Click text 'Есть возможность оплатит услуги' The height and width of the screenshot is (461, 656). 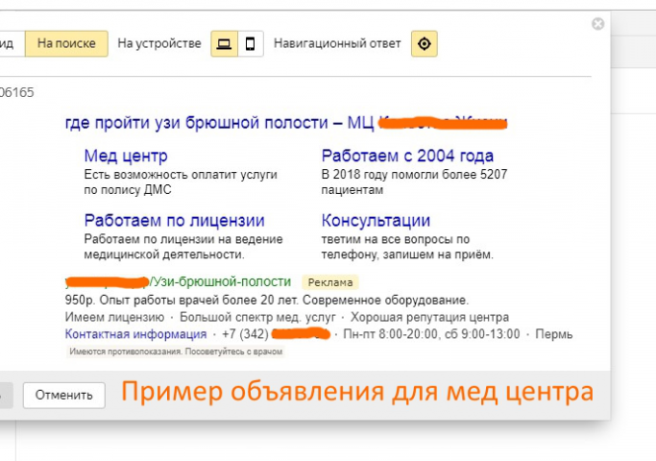click(181, 175)
